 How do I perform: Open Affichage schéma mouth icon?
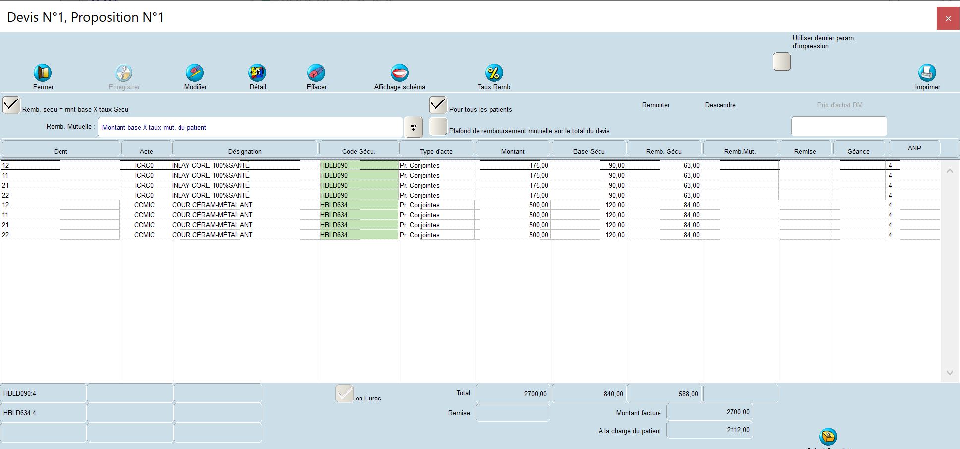[x=399, y=73]
